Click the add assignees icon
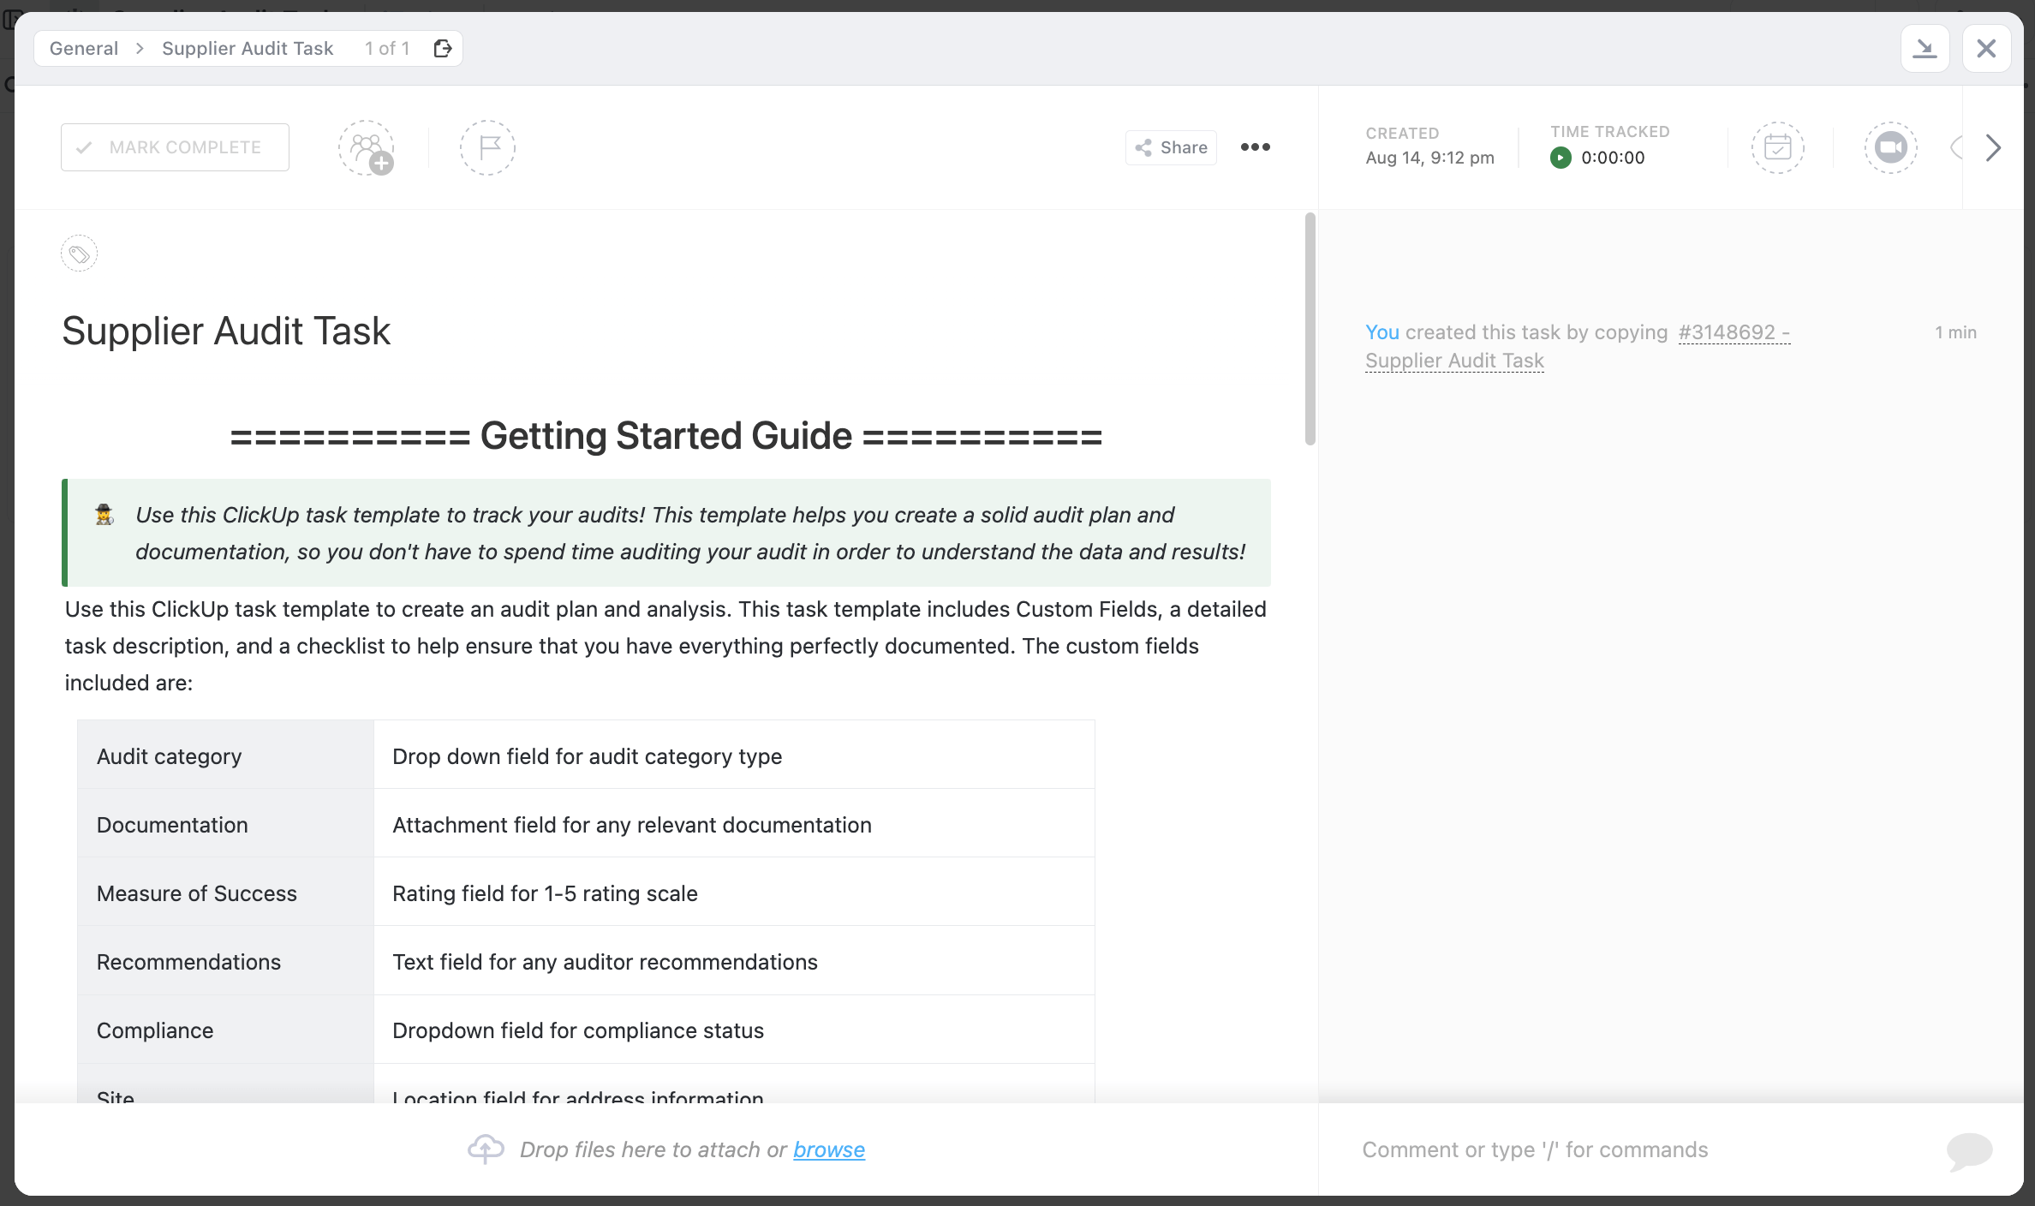2035x1206 pixels. pyautogui.click(x=367, y=147)
